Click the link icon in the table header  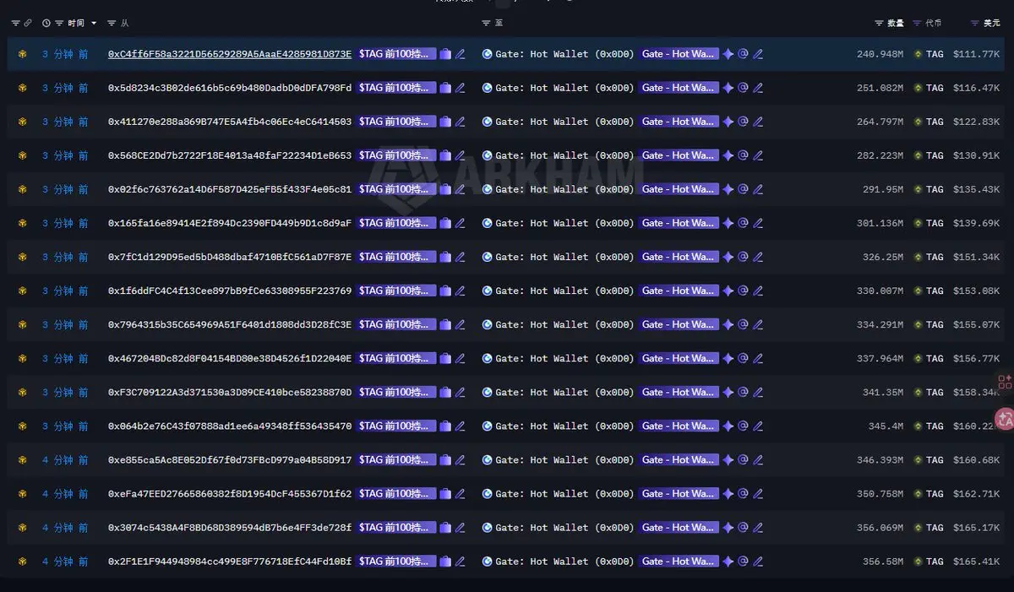[28, 24]
